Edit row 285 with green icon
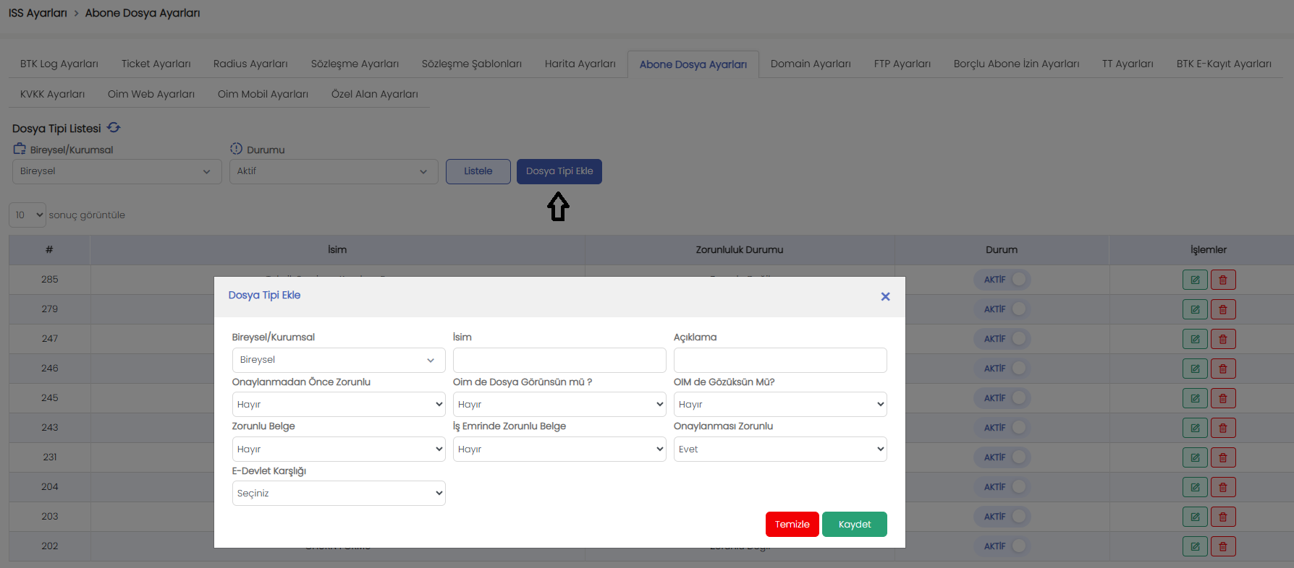The image size is (1294, 568). pos(1195,280)
